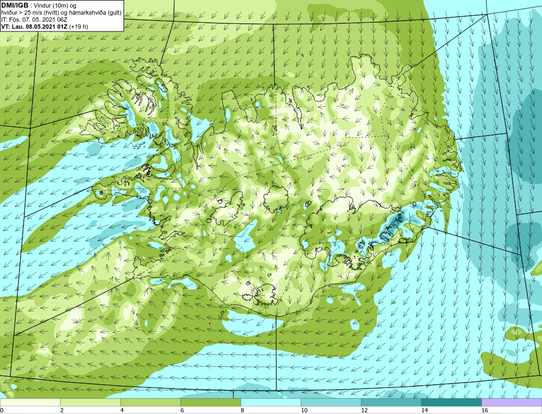Click the 4–6 m/s green legend swatch
This screenshot has height=414, width=542.
150,402
